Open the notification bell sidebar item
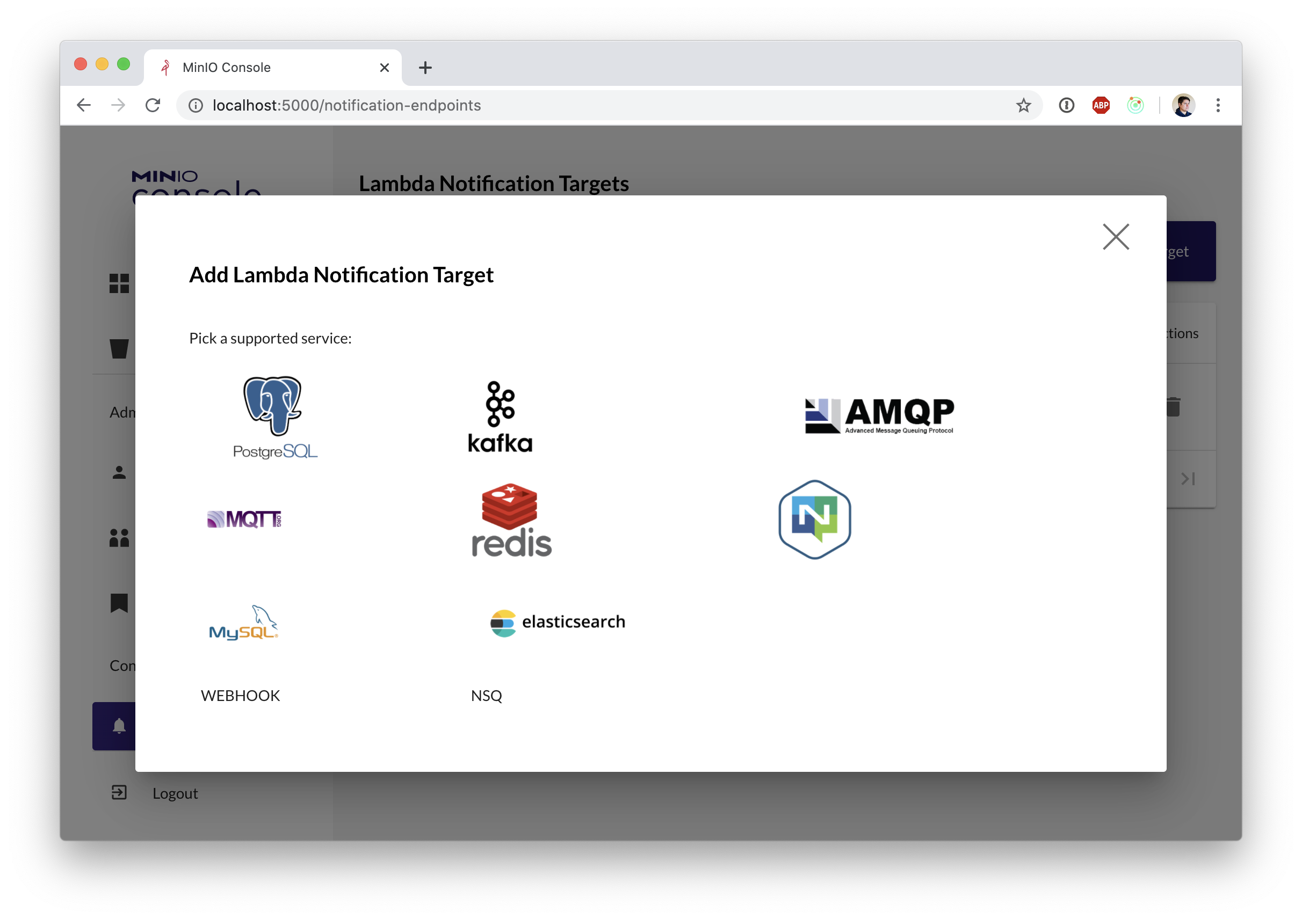Viewport: 1302px width, 920px height. [x=114, y=726]
